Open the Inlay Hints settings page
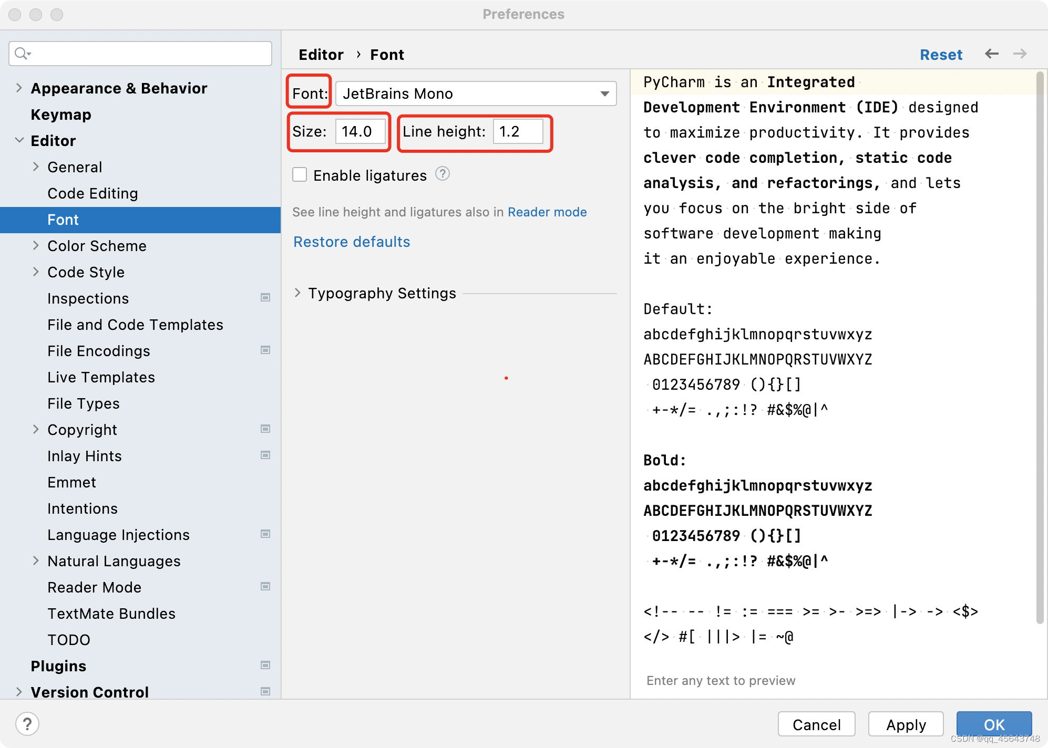This screenshot has height=748, width=1048. [x=85, y=456]
